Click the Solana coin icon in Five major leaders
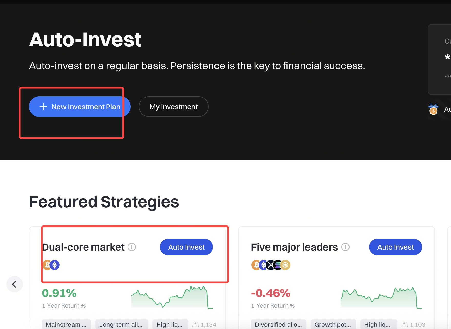This screenshot has height=329, width=451. coord(278,265)
